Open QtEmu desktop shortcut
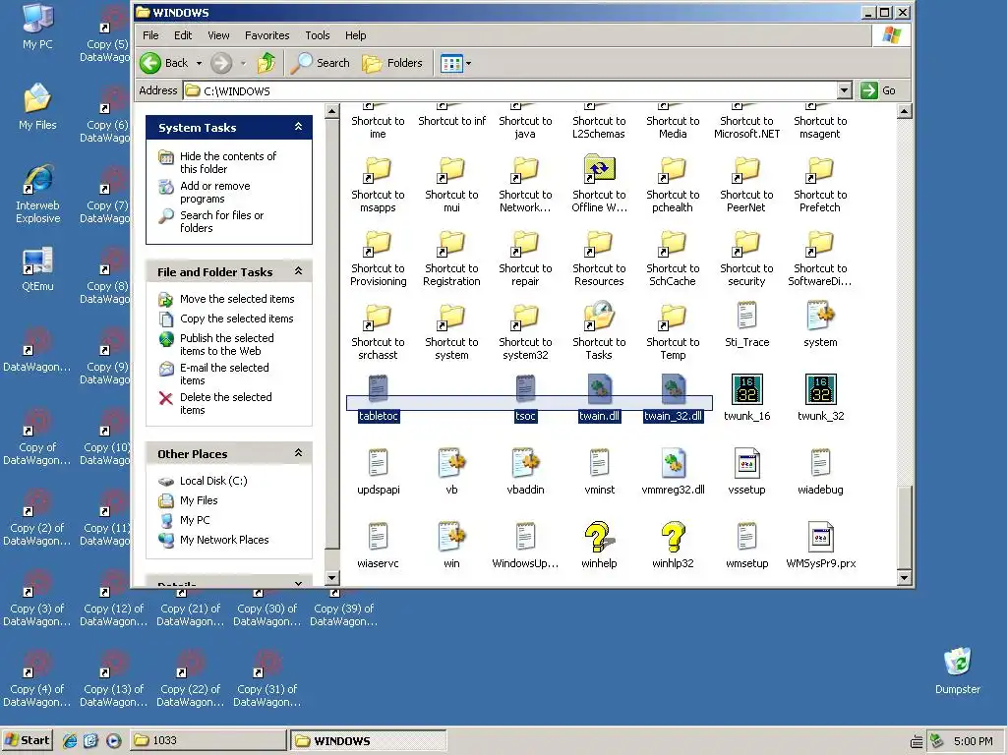This screenshot has width=1007, height=755. (38, 260)
